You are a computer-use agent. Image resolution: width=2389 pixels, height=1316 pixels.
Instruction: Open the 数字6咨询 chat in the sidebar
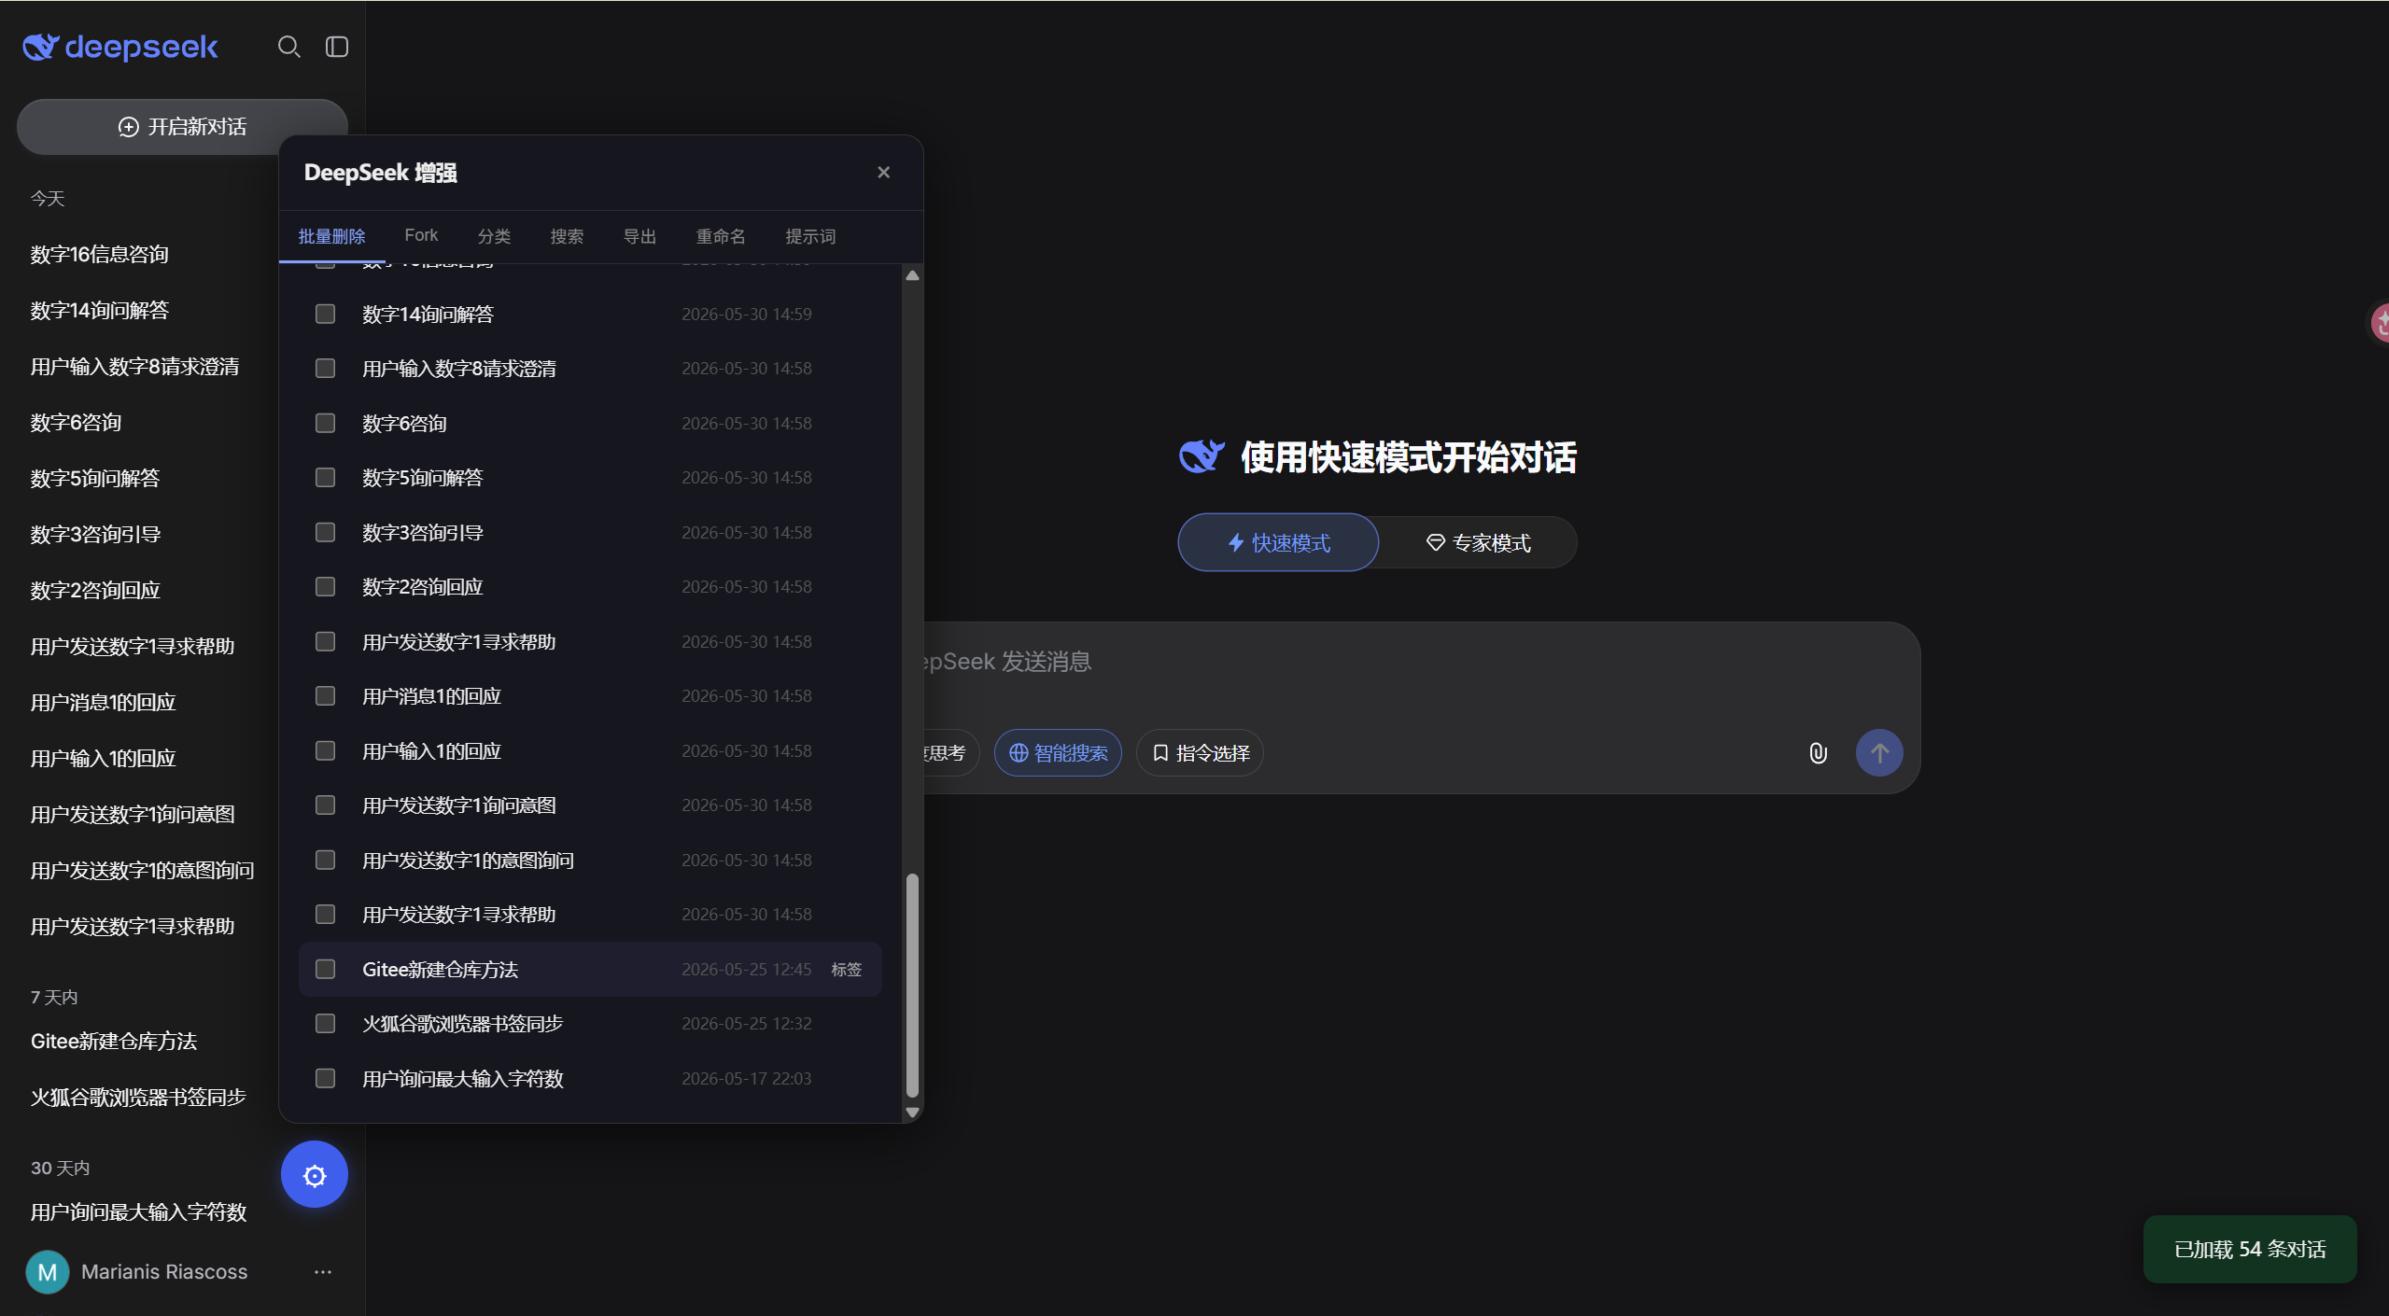click(76, 423)
